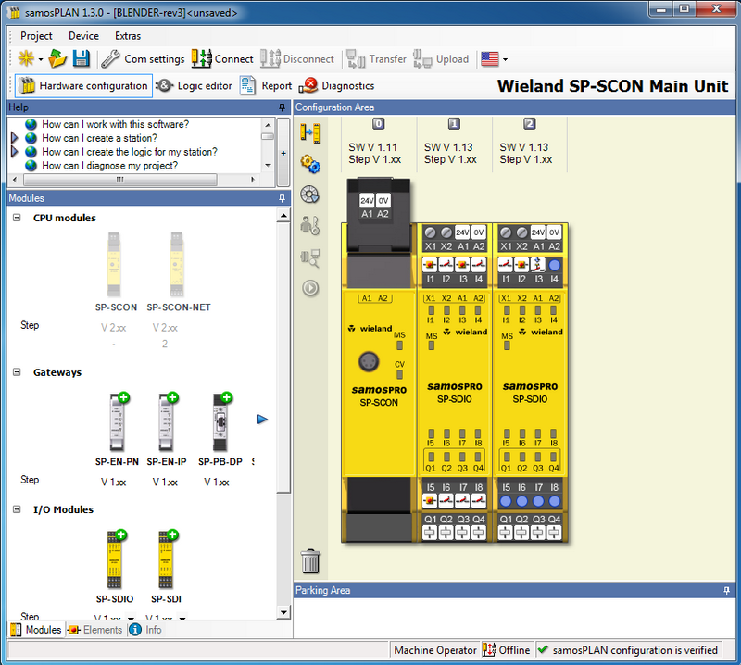This screenshot has height=665, width=741.
Task: Expand the 'create a station' help topic
Action: [x=14, y=138]
